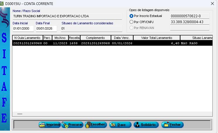Screen dimensions: 218x133
Task: Sort by N Guia Lançamento column header
Action: click(x=27, y=38)
